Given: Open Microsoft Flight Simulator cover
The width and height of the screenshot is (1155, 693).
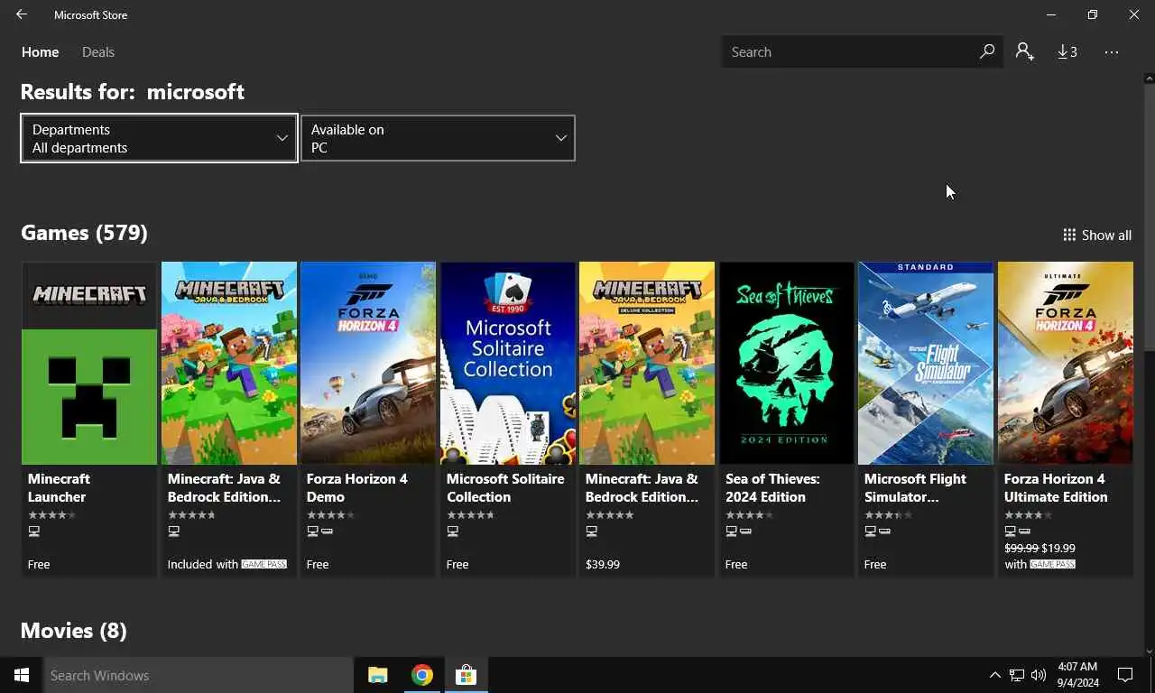Looking at the screenshot, I should [x=926, y=363].
